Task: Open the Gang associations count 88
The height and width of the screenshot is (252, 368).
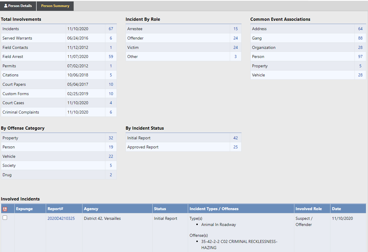Action: pos(360,38)
